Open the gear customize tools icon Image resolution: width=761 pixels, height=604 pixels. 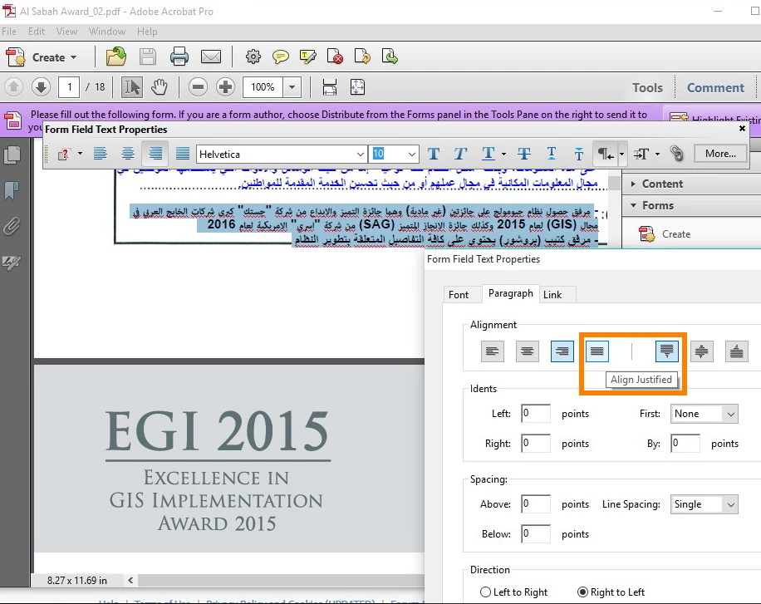(253, 56)
